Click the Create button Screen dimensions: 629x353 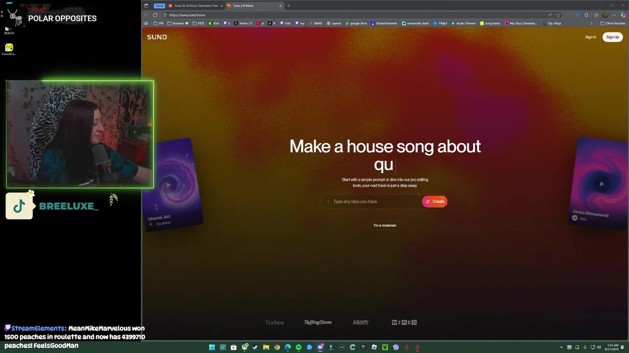(435, 202)
